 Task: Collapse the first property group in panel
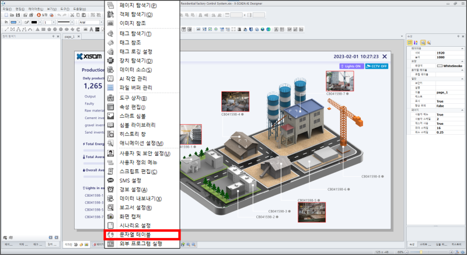coord(462,48)
